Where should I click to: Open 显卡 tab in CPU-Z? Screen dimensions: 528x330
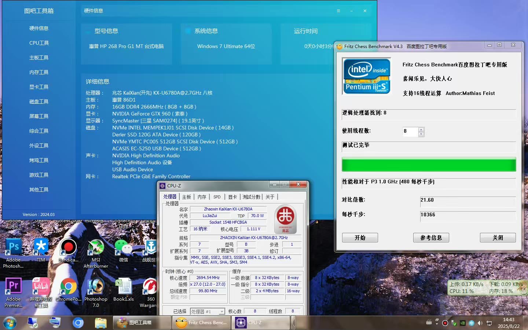point(232,197)
